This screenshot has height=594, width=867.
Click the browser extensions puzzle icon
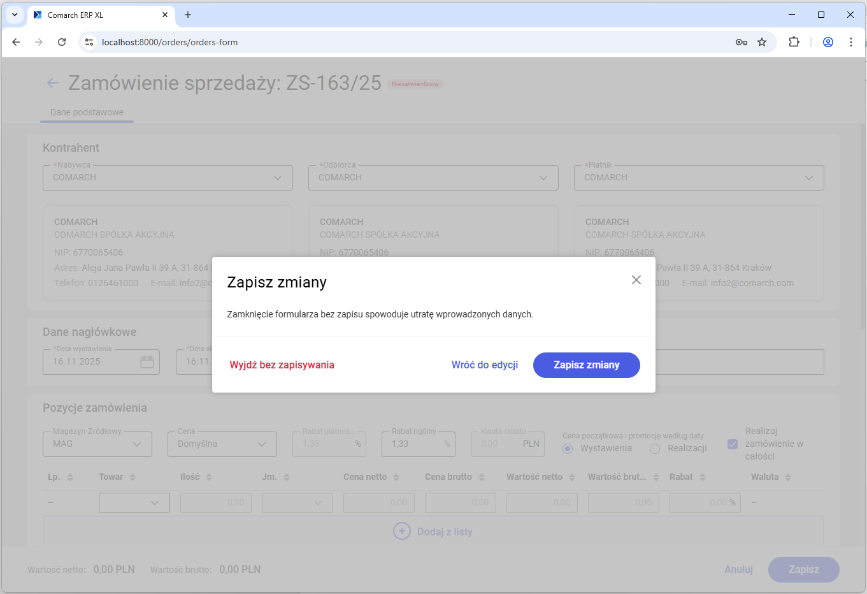(x=794, y=42)
